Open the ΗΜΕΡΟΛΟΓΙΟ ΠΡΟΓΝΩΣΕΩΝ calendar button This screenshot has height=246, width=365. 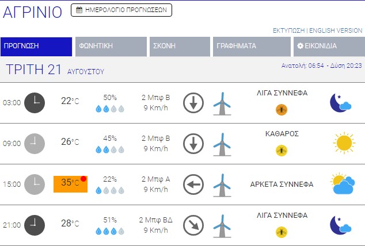121,10
